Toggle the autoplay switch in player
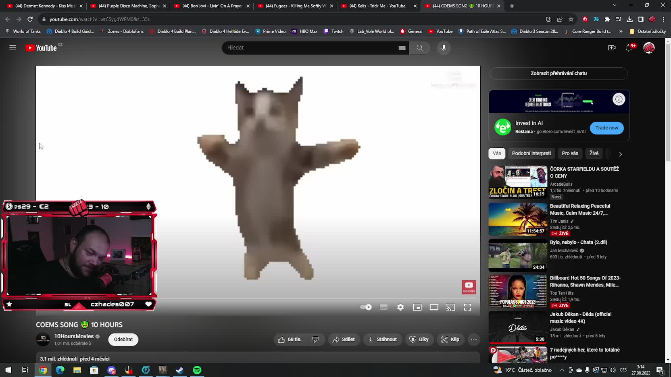 pyautogui.click(x=366, y=307)
